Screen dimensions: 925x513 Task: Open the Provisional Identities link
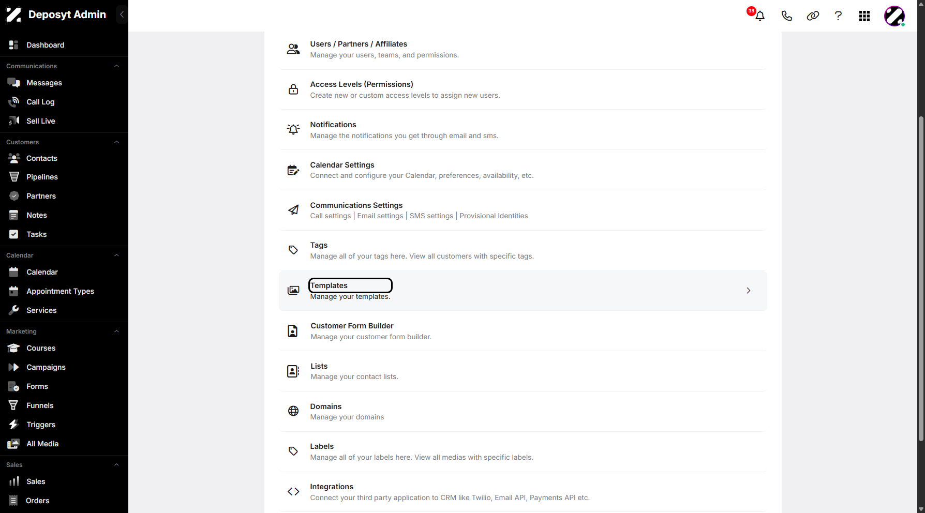(494, 216)
